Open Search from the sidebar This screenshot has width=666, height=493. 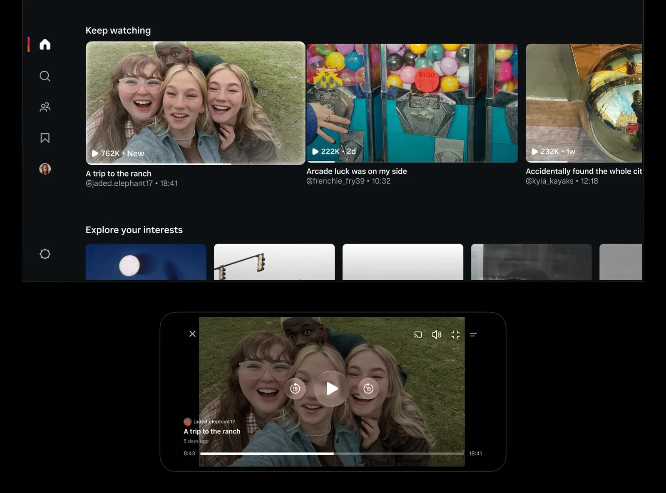coord(45,76)
